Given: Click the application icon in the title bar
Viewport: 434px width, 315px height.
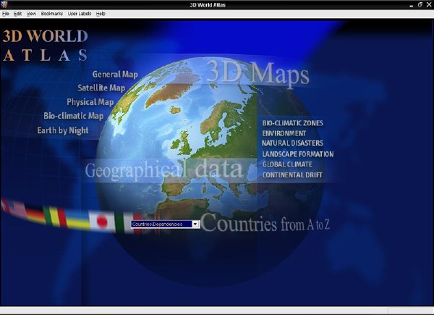Looking at the screenshot, I should pos(4,4).
